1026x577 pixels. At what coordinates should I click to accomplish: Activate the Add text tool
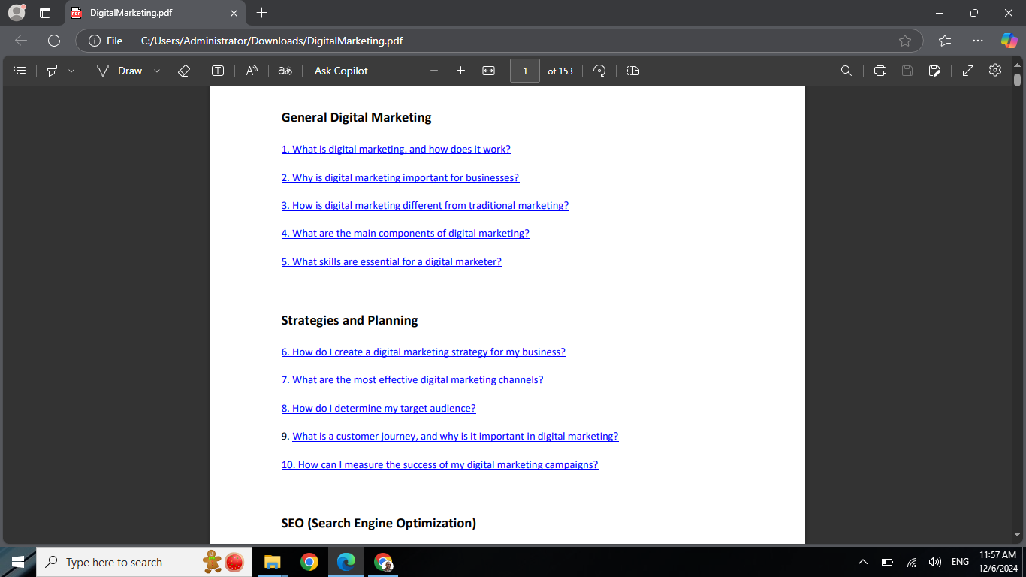(218, 70)
